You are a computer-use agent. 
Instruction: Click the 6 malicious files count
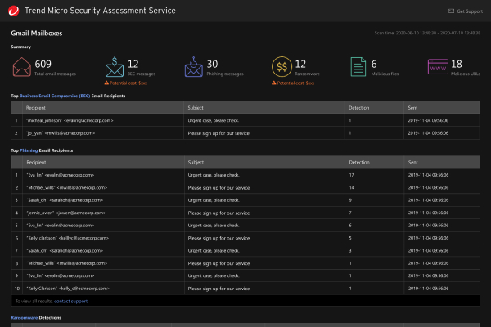[x=374, y=64]
